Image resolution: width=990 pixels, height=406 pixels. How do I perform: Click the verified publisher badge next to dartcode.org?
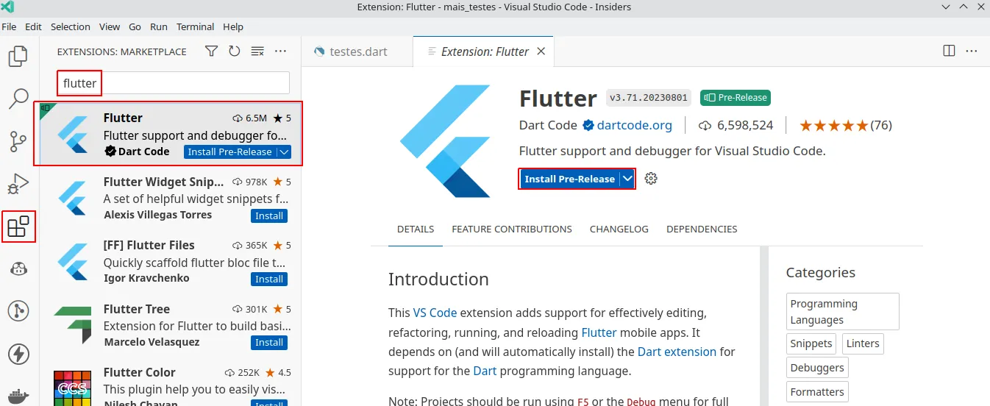pos(588,125)
